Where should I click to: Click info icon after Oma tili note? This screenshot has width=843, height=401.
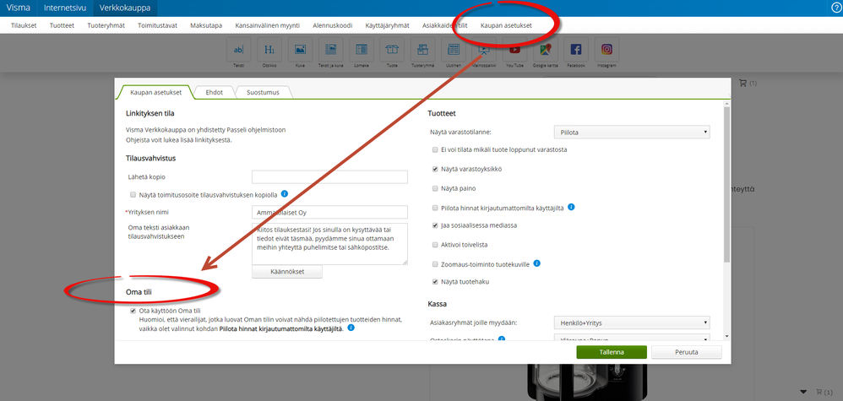coord(351,328)
